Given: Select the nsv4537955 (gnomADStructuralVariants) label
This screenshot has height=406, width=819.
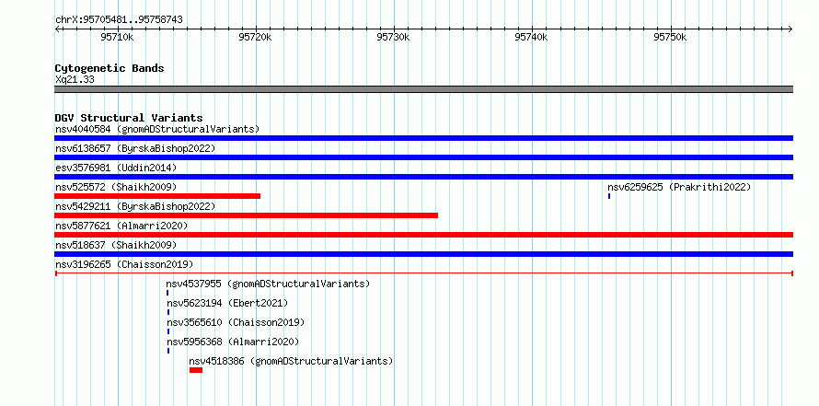Looking at the screenshot, I should click(268, 284).
